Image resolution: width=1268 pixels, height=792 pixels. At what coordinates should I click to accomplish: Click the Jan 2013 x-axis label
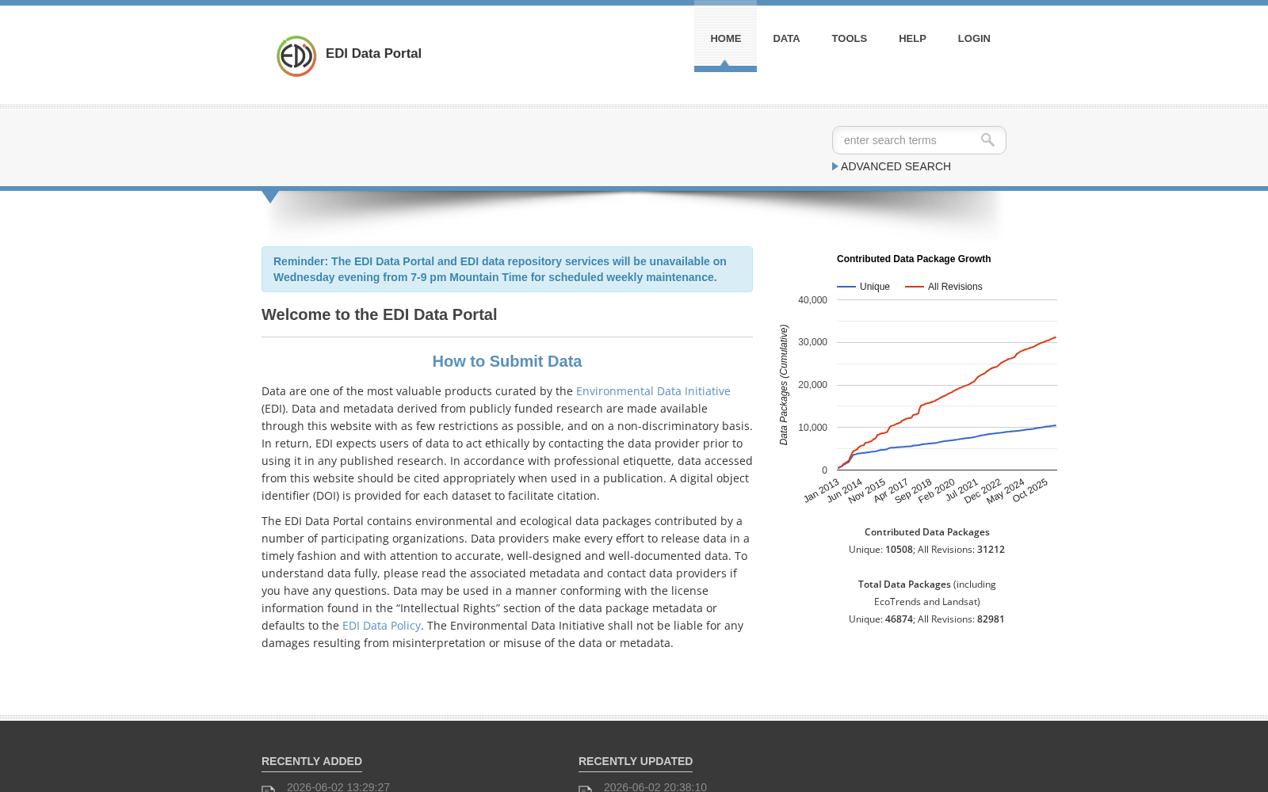pos(821,490)
